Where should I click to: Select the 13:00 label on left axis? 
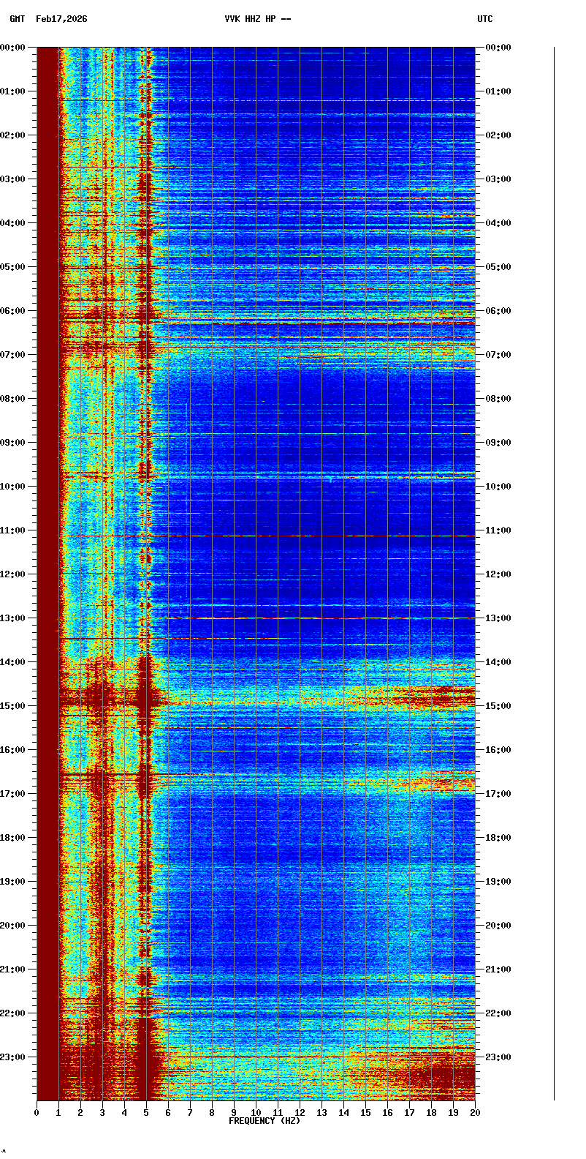click(13, 618)
